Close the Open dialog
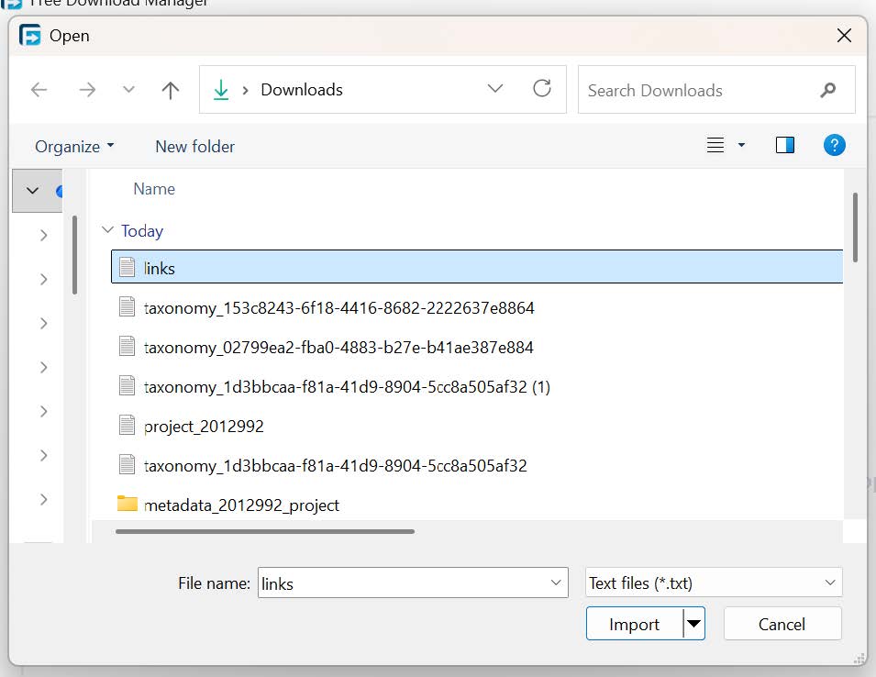 (x=844, y=35)
